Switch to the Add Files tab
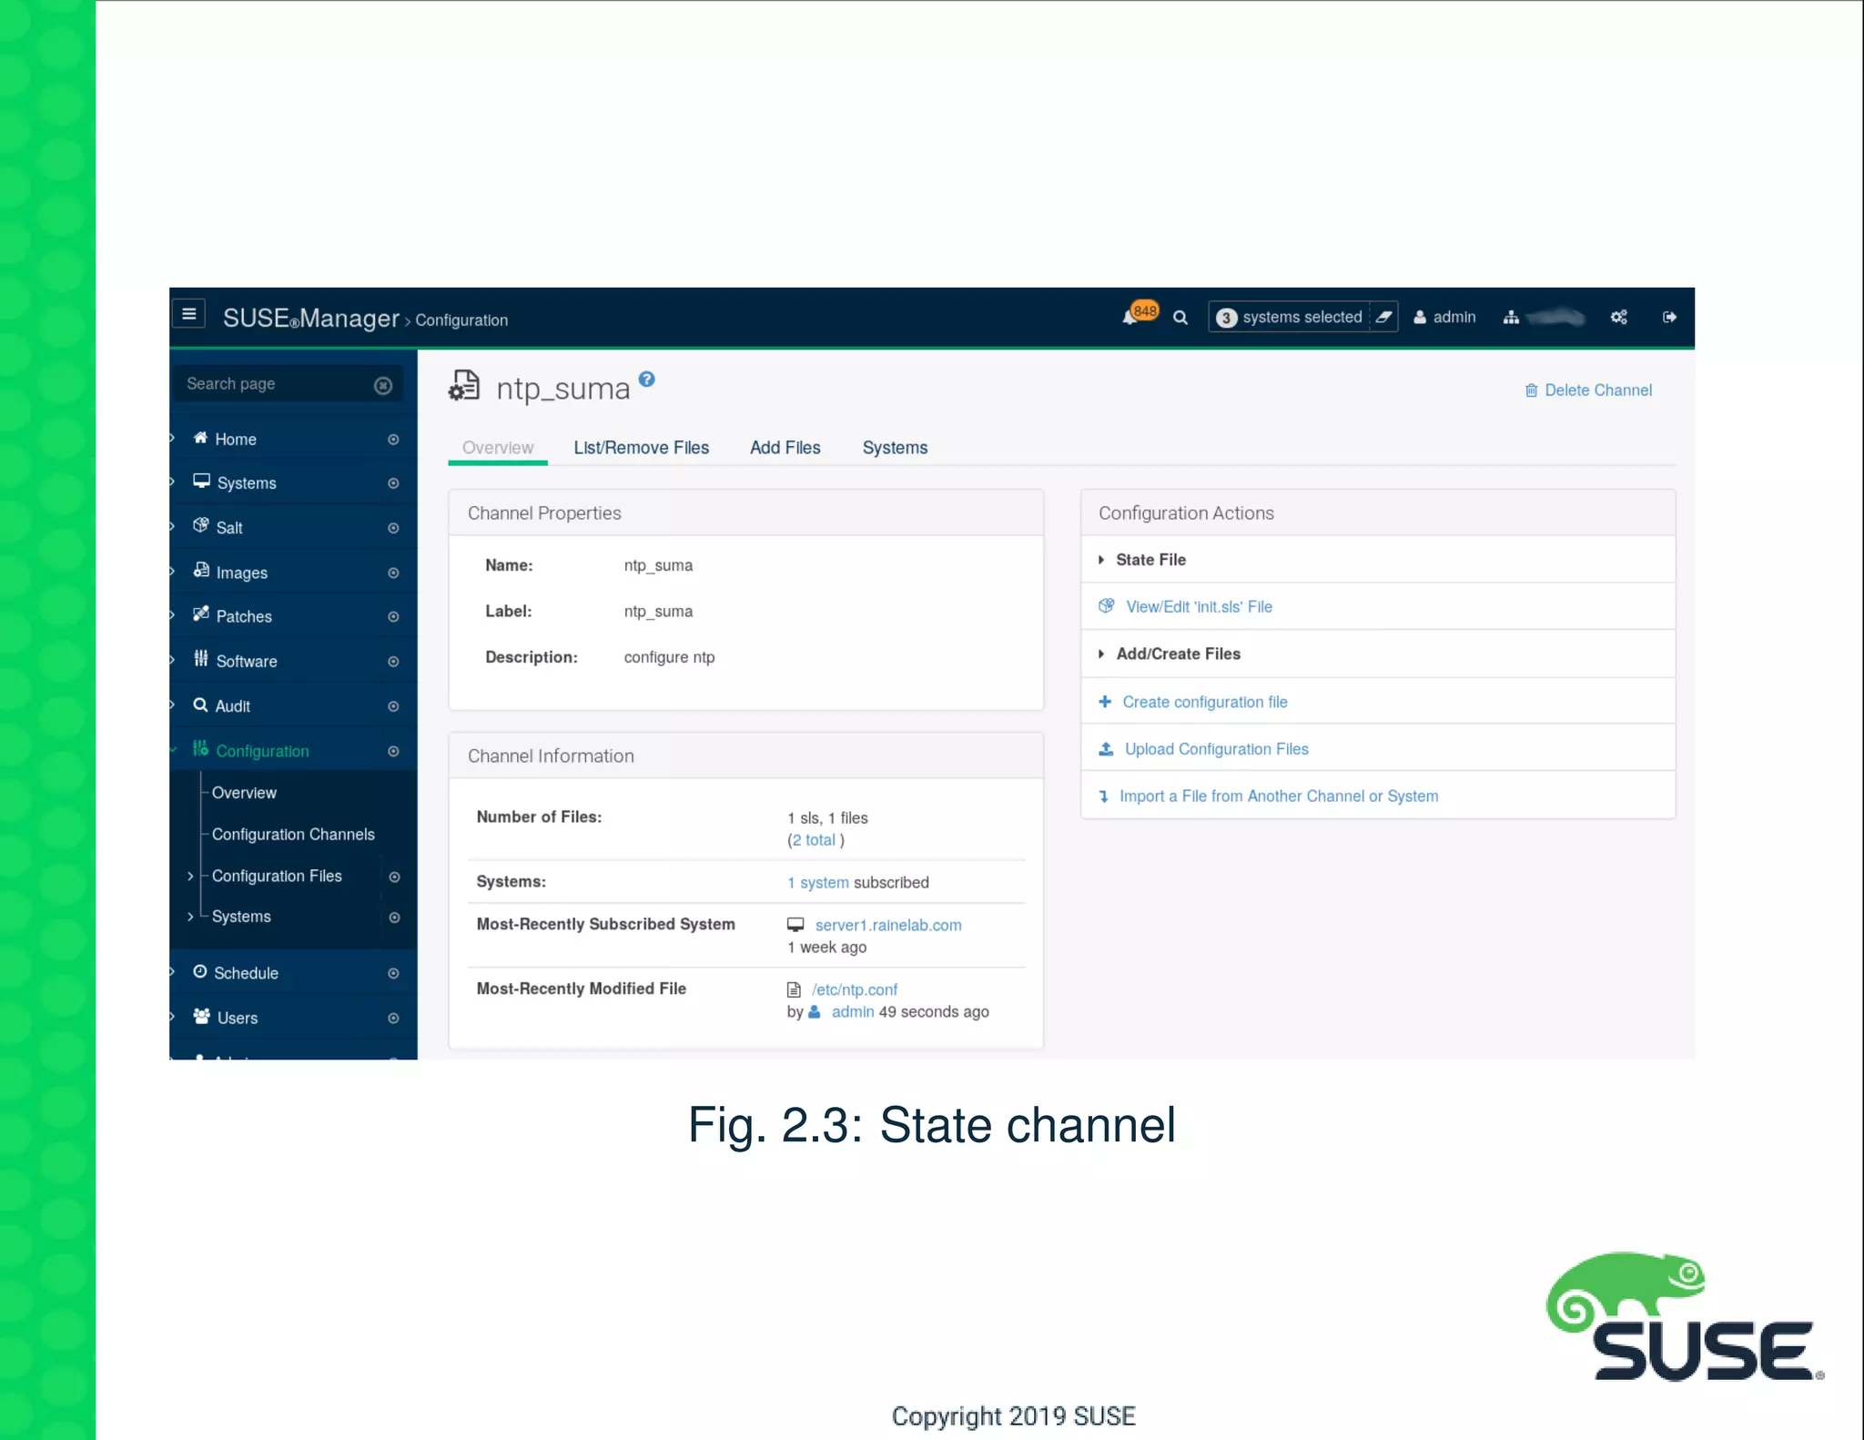The image size is (1864, 1440). (785, 448)
